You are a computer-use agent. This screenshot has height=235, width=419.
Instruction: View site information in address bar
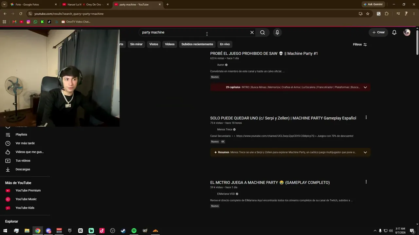(30, 14)
